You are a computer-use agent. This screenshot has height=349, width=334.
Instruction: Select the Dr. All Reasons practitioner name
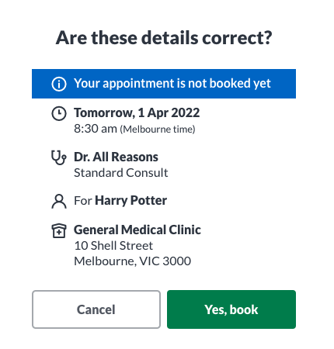tap(116, 157)
